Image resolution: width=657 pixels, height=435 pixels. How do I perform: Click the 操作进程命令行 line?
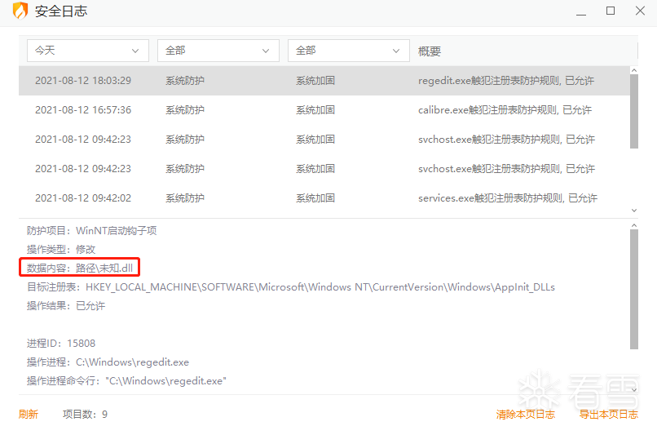point(126,381)
